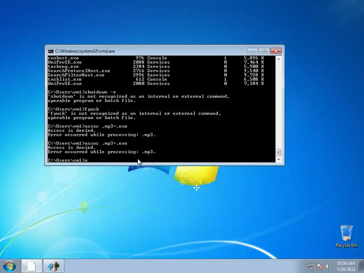
Task: Click the 'C:\Windows\system32\cmd.exe' window title
Action: pos(85,51)
